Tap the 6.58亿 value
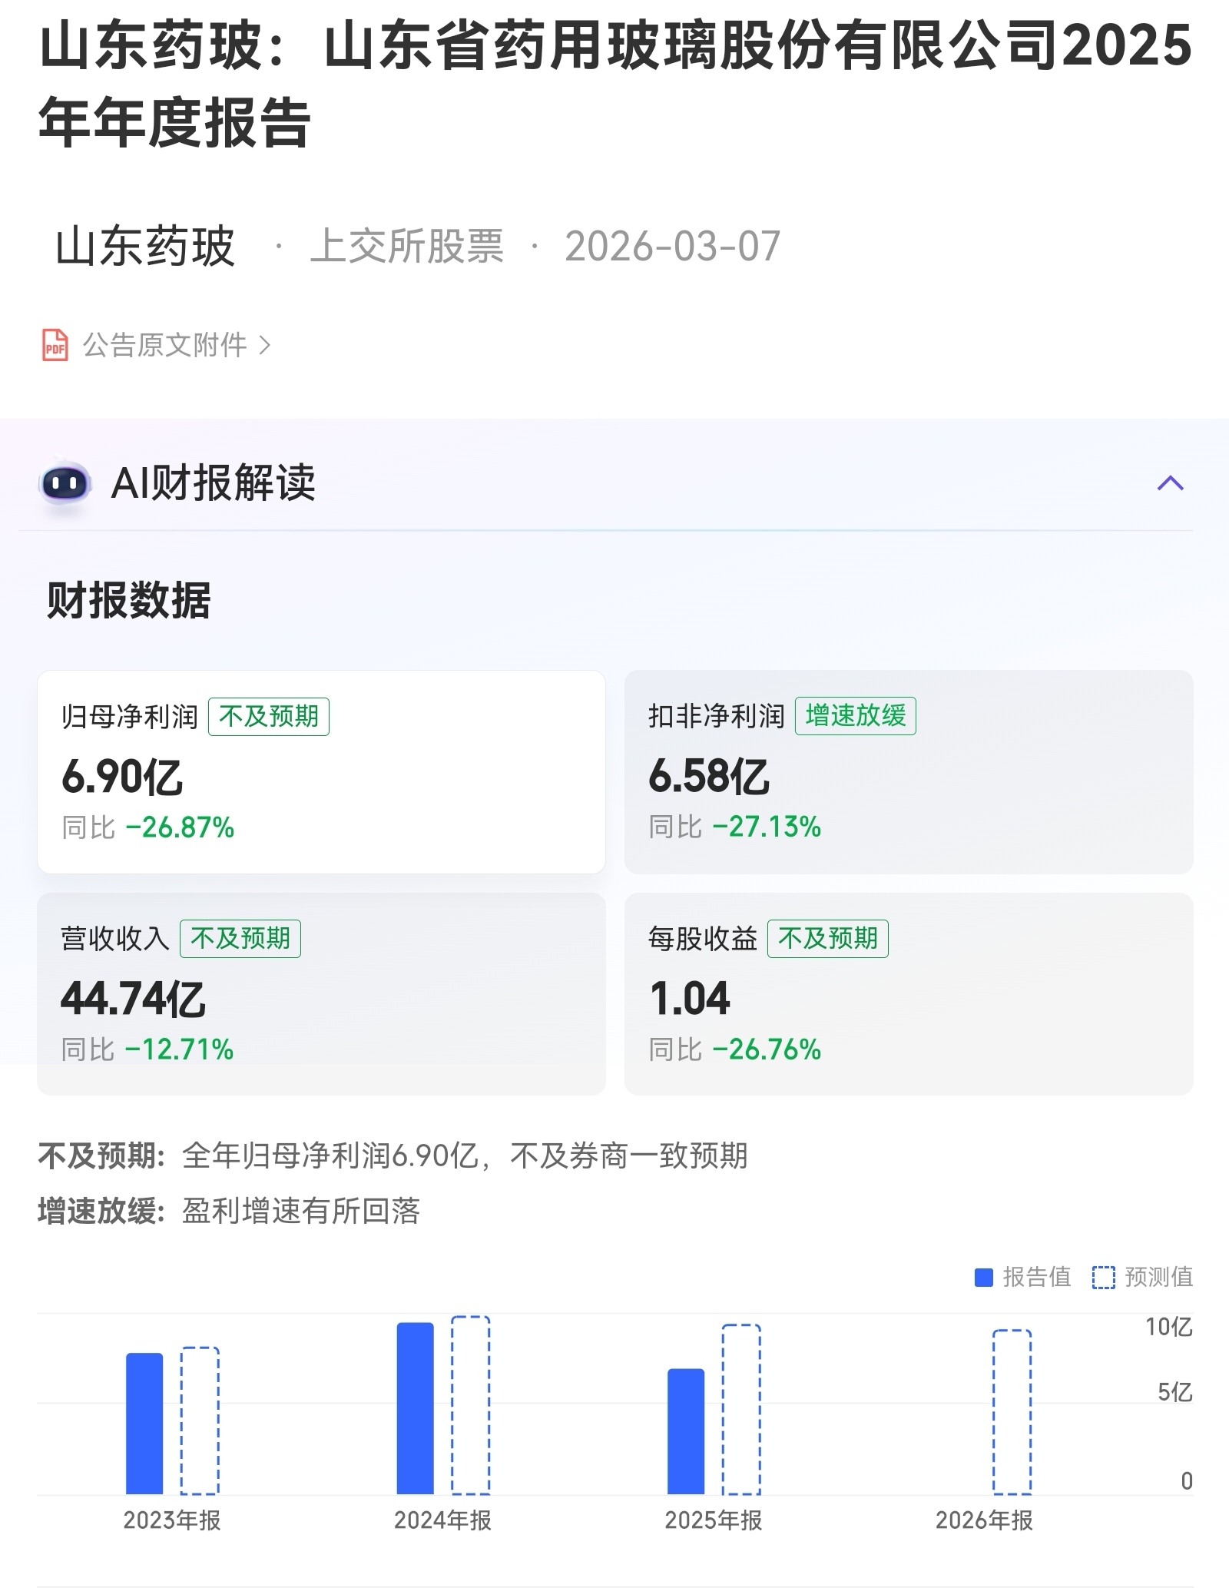 pos(709,776)
